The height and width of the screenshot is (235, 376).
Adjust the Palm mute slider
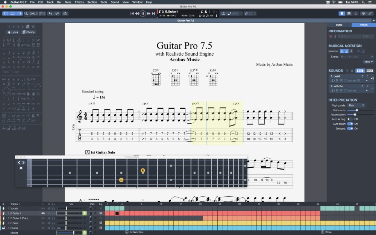(356, 110)
